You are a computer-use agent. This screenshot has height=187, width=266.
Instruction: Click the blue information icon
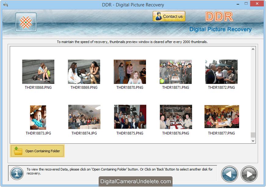point(17,173)
